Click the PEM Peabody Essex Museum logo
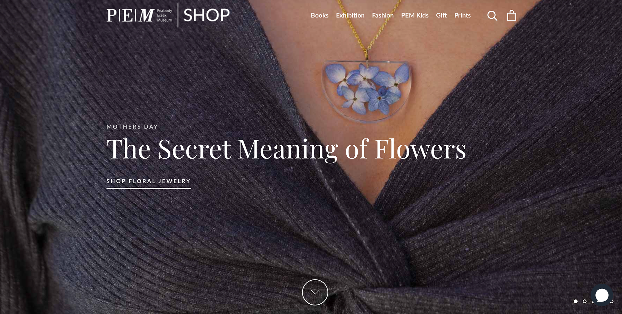Screen dimensions: 622x314 click(x=140, y=15)
